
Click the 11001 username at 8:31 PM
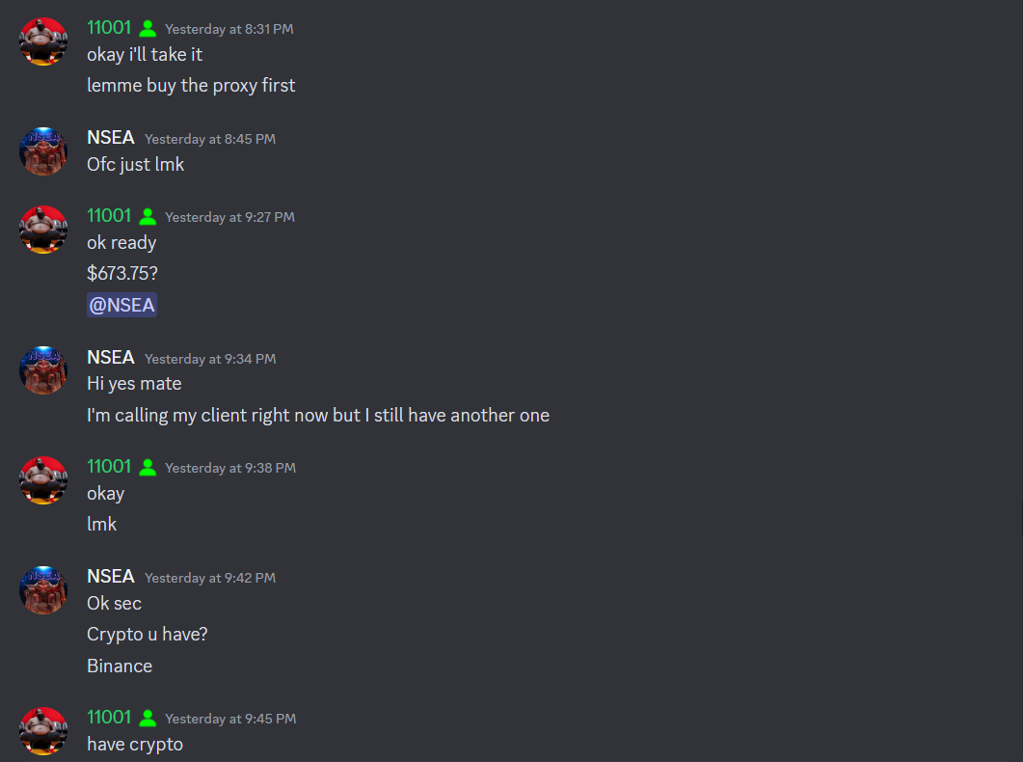point(109,27)
